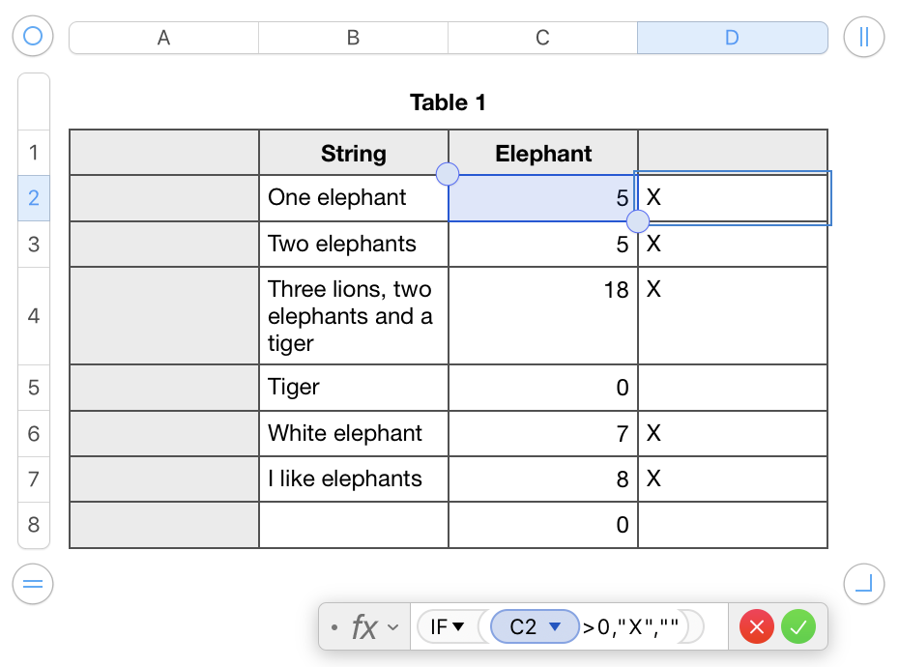
Task: Expand the chevron next to fx
Action: pos(392,627)
